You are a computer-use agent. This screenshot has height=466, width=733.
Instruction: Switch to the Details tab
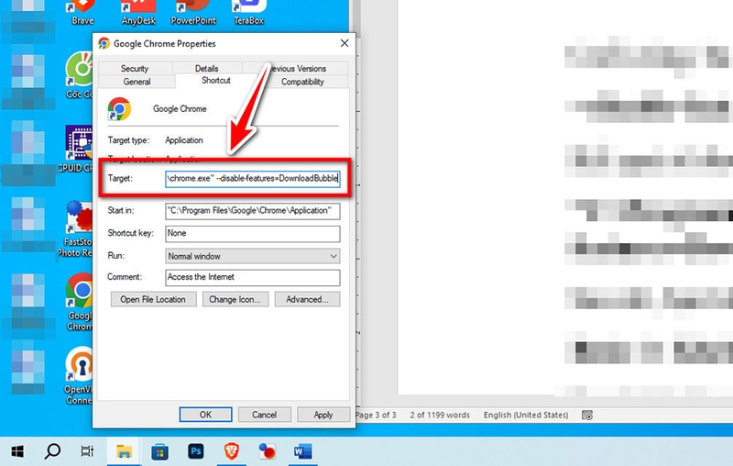tap(207, 68)
